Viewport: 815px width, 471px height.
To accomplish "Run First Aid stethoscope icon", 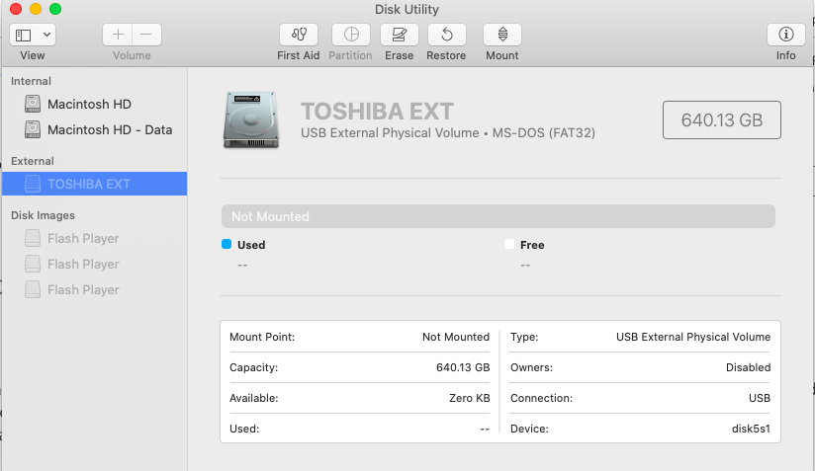I will [x=299, y=35].
